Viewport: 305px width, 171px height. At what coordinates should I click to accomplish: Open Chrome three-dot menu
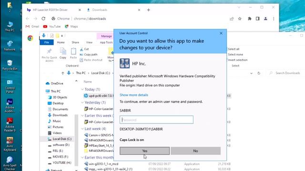(x=274, y=19)
